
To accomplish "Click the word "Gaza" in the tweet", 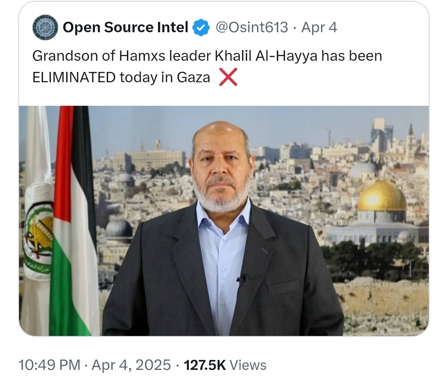I will click(194, 78).
